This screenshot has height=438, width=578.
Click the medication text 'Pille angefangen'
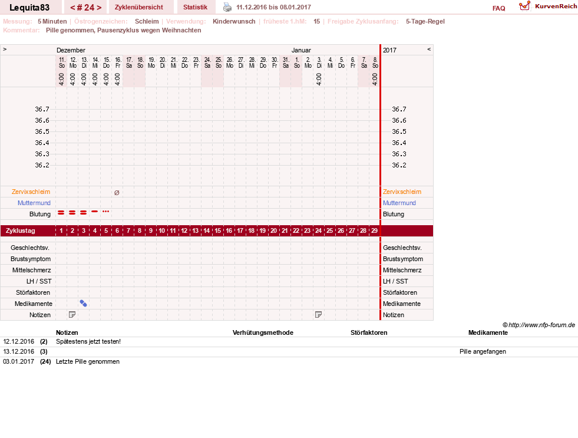pyautogui.click(x=483, y=351)
